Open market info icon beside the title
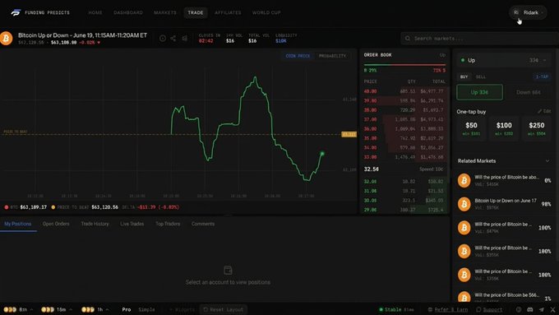The image size is (559, 315). click(x=163, y=38)
